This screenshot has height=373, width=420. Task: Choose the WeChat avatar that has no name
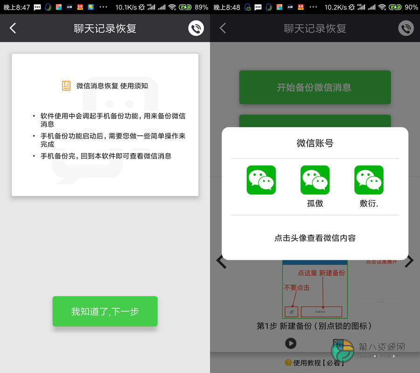(x=261, y=180)
